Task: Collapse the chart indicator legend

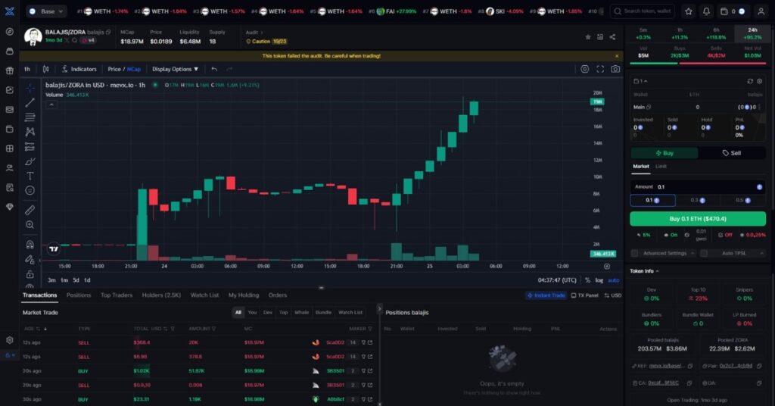Action: (51, 105)
